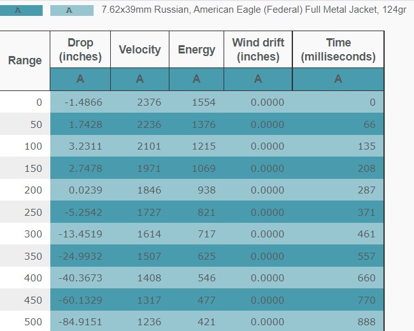This screenshot has height=331, width=414.
Task: Select time value 287
Action: click(x=366, y=190)
